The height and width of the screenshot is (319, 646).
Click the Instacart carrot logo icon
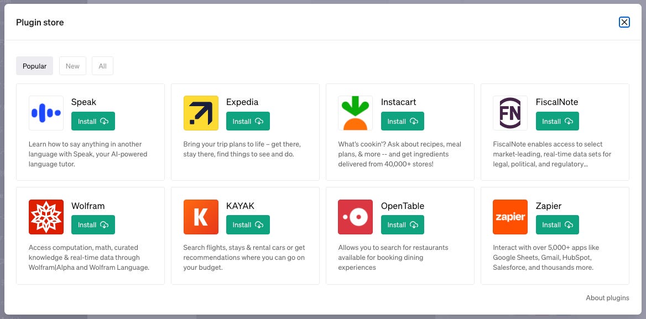coord(356,113)
